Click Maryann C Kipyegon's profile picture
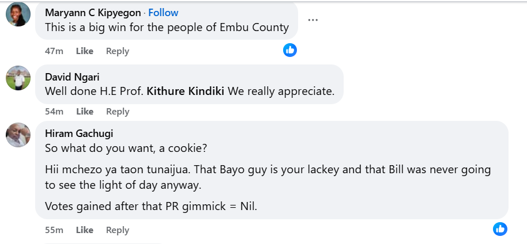 click(x=18, y=14)
